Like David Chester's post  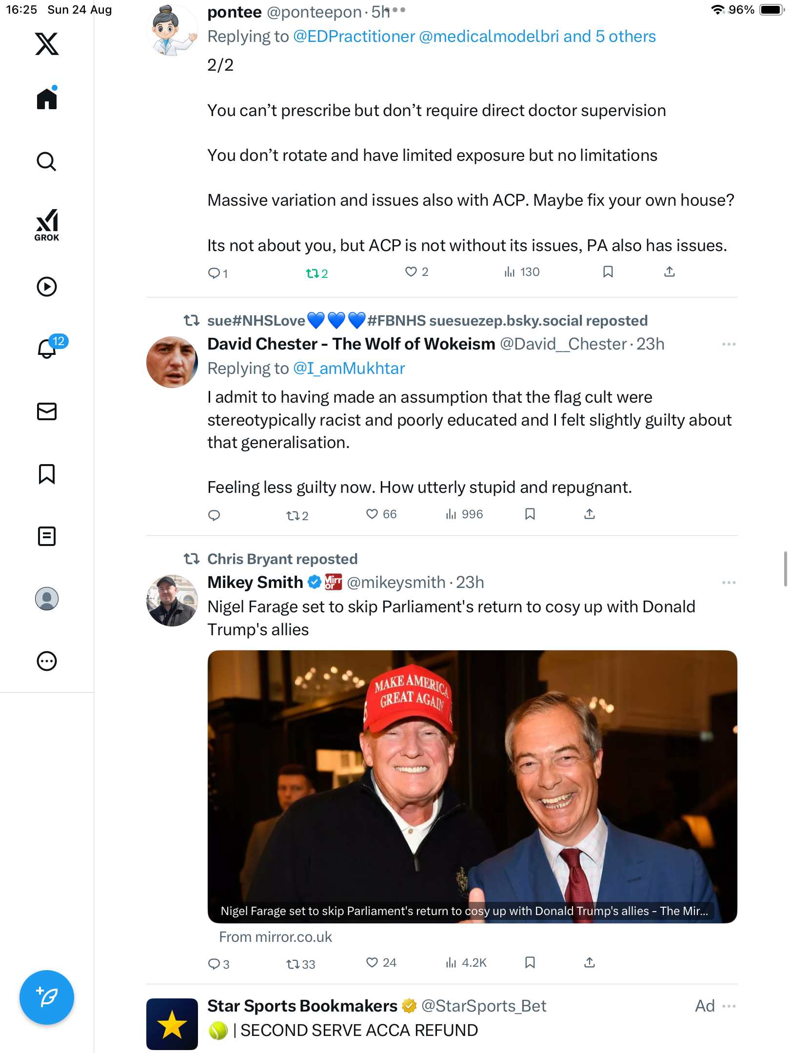[372, 514]
